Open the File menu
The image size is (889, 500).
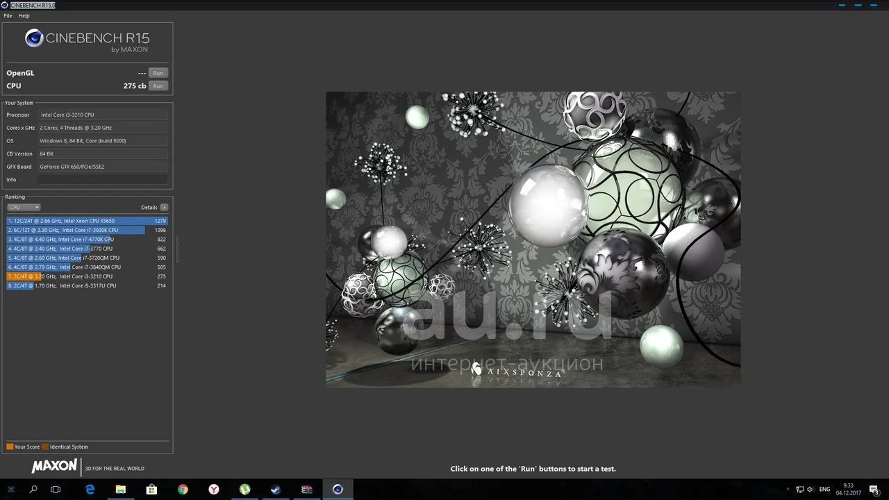point(8,16)
